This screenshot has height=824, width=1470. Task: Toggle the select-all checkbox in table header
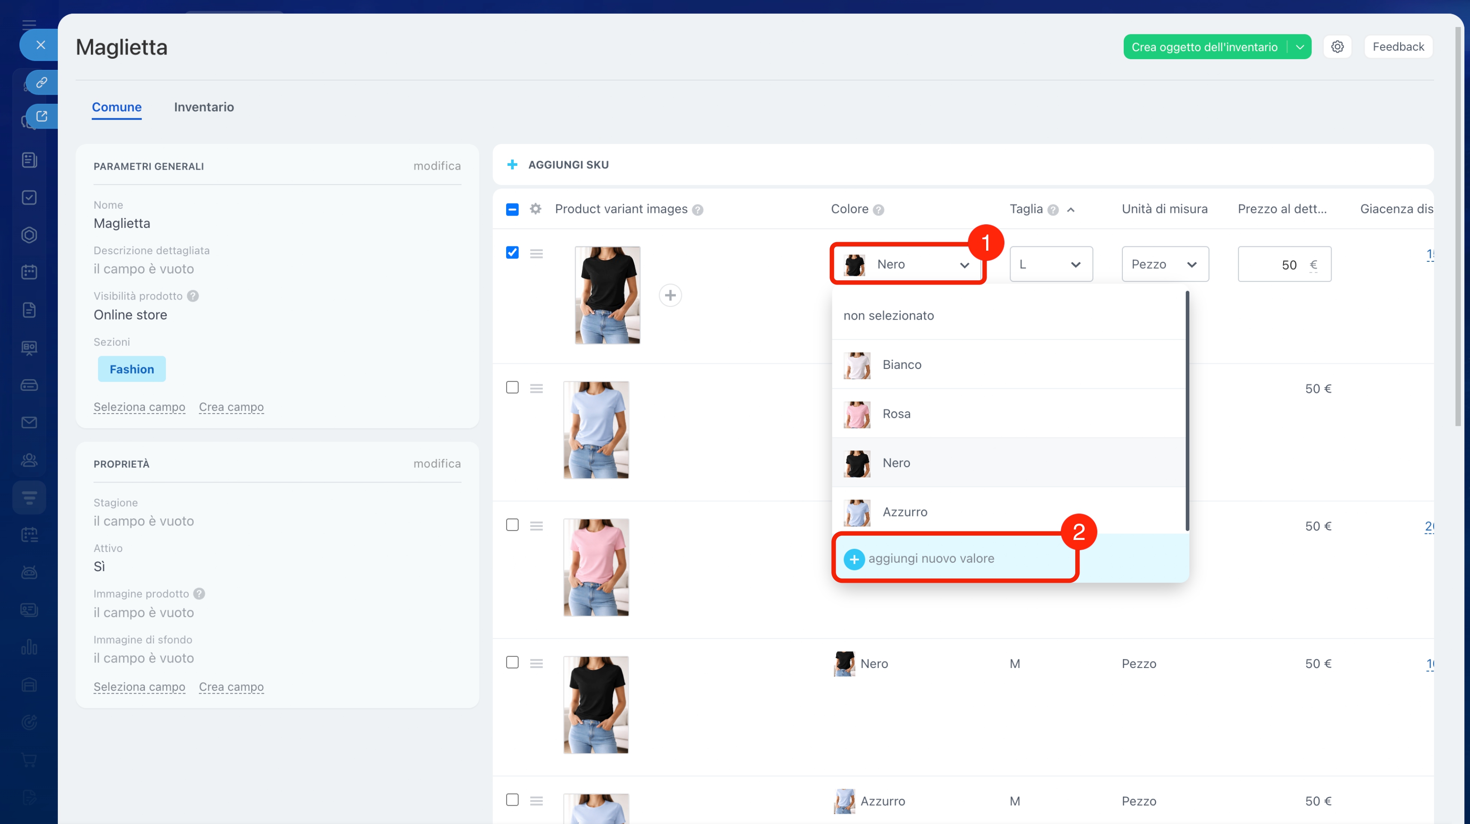(513, 210)
